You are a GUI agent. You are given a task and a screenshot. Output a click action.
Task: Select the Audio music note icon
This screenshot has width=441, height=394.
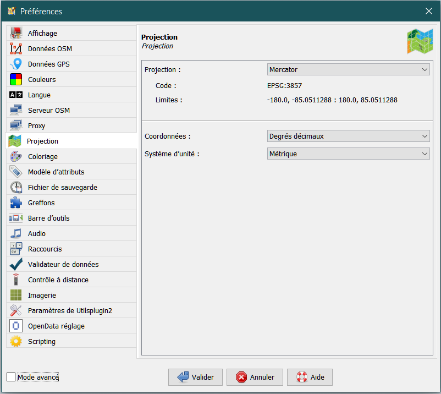tap(16, 233)
